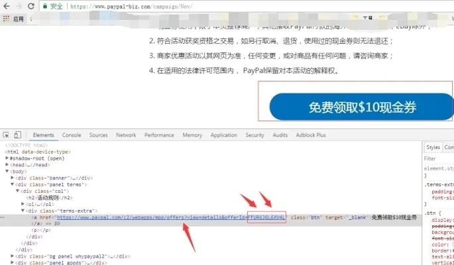Switch to the Application tab
The width and height of the screenshot is (454, 265).
[224, 135]
